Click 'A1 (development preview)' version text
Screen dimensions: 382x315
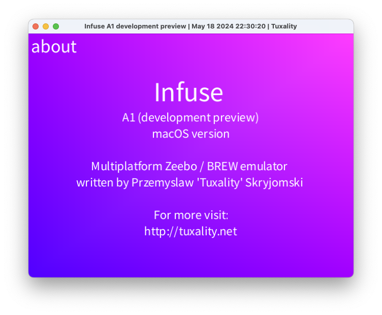[x=190, y=118]
